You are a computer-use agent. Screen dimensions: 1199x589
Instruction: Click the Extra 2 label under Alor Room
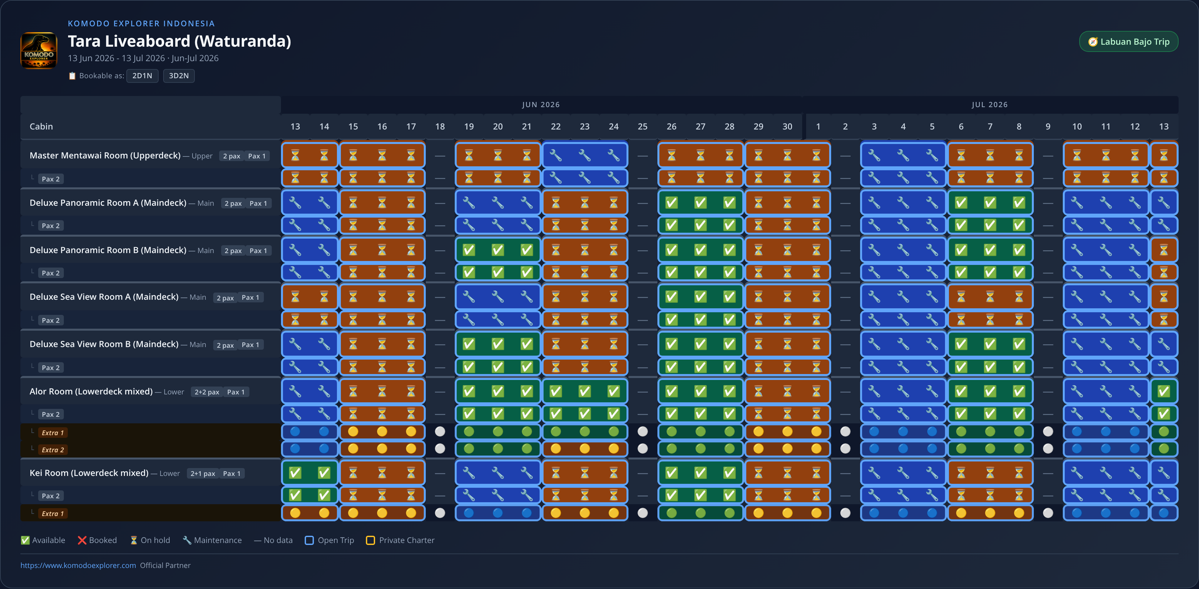(x=53, y=450)
